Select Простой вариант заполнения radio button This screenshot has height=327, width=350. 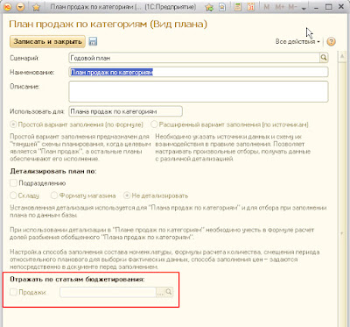tap(13, 124)
